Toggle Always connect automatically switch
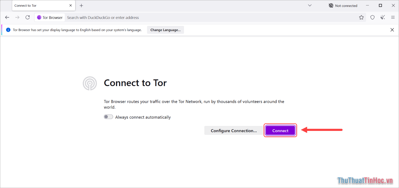This screenshot has width=399, height=188. [x=108, y=117]
